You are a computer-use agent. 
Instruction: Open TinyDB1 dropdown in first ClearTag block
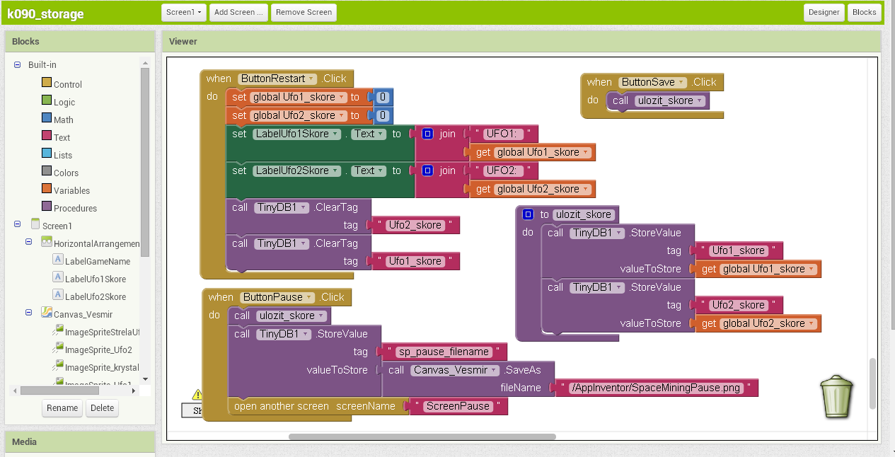click(x=282, y=207)
